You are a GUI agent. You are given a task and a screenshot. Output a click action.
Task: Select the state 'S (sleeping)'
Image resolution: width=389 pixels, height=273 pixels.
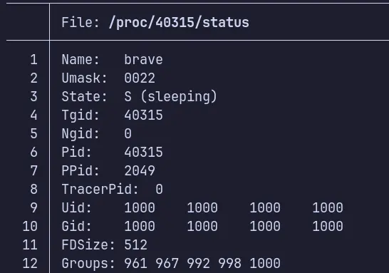171,97
